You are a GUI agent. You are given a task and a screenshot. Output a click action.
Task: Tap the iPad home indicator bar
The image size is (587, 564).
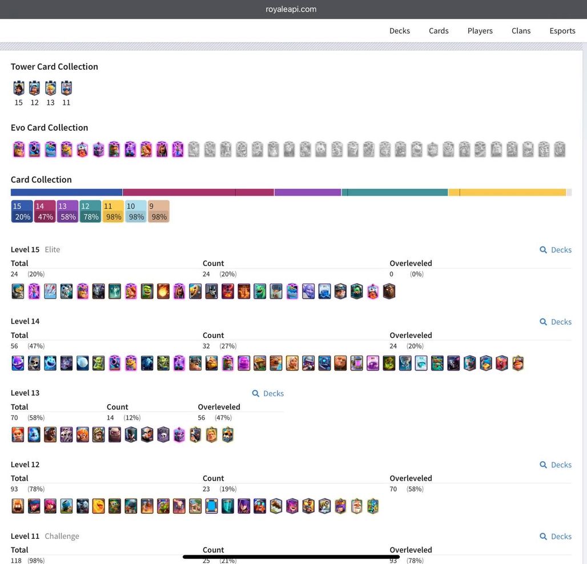point(291,557)
